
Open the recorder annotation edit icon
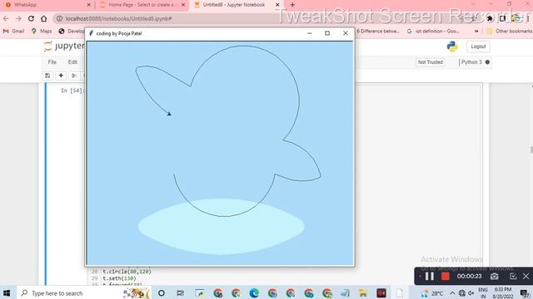pyautogui.click(x=513, y=277)
